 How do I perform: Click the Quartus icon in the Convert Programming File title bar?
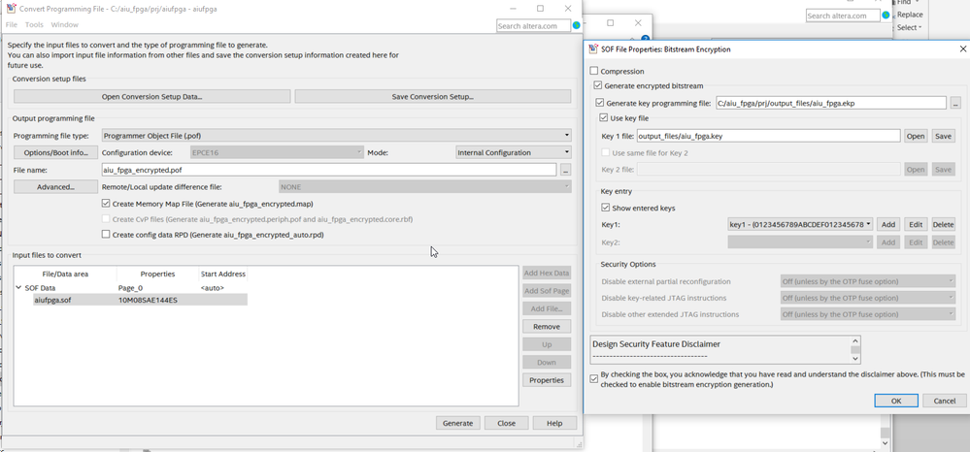[x=11, y=9]
